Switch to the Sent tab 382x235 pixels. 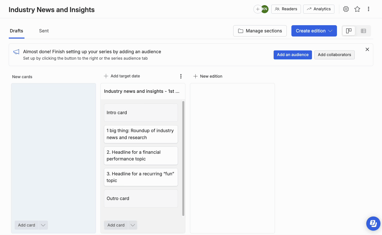pos(44,31)
